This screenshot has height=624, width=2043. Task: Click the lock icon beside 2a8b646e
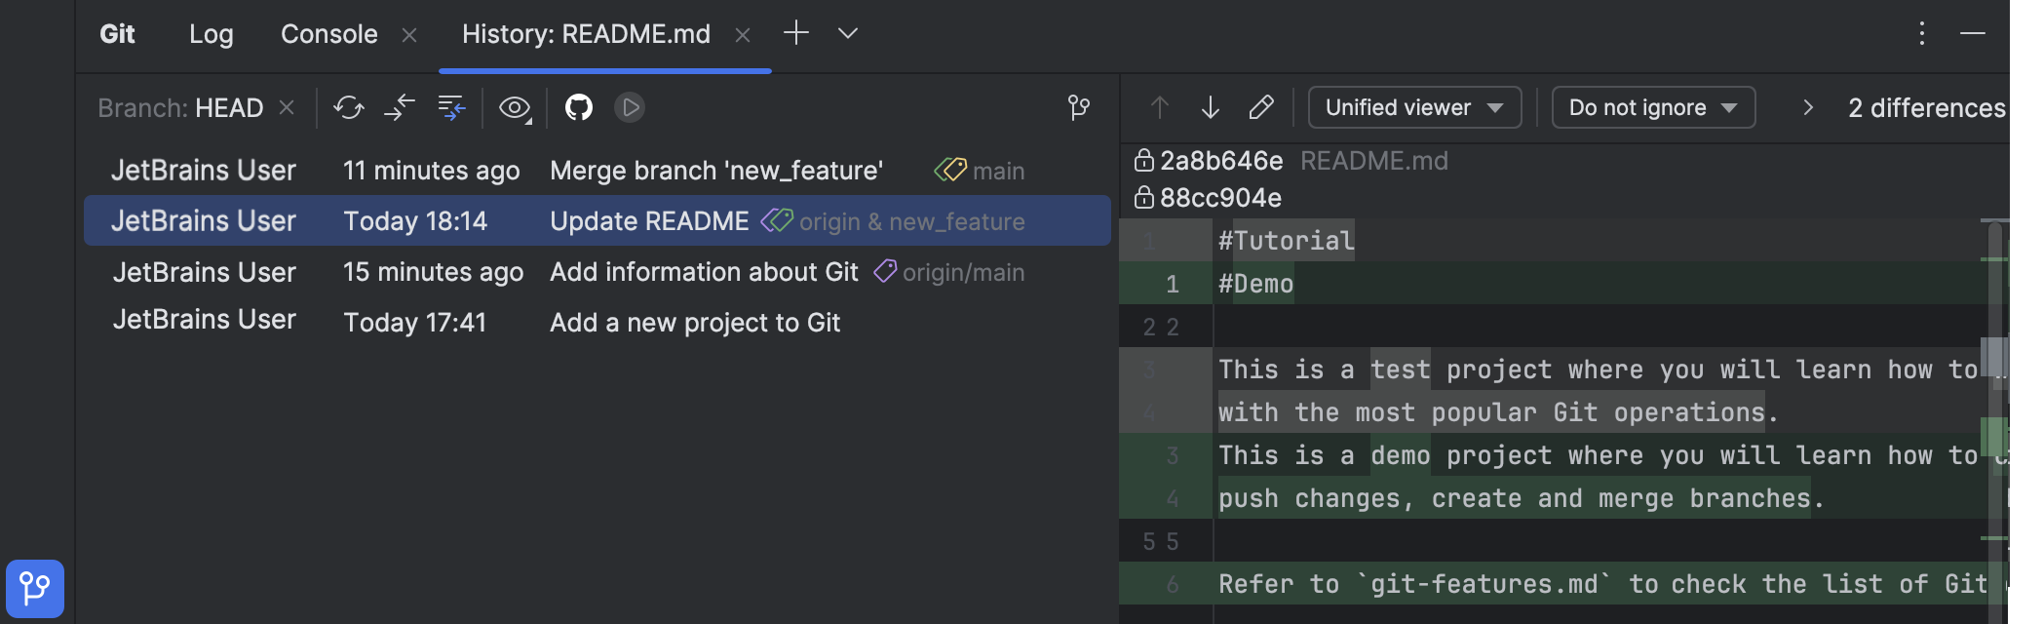pyautogui.click(x=1143, y=160)
